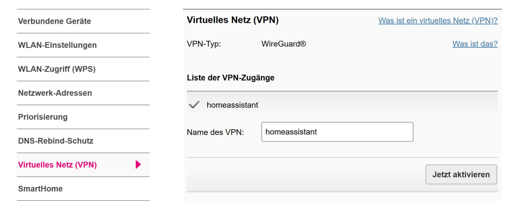Select the homeassistant VPN access entry
This screenshot has height=201, width=509.
coord(232,105)
